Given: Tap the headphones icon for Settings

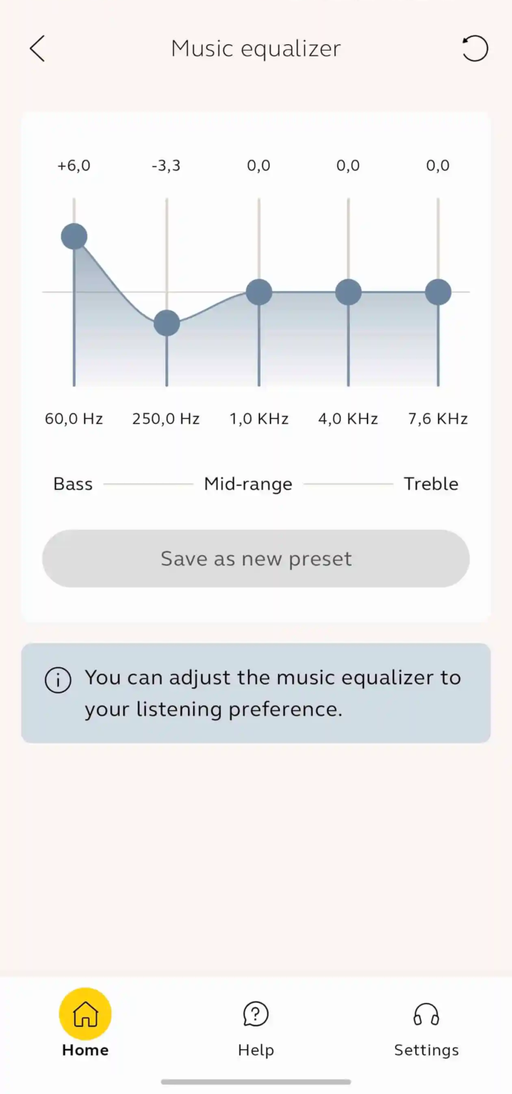Looking at the screenshot, I should [427, 1014].
